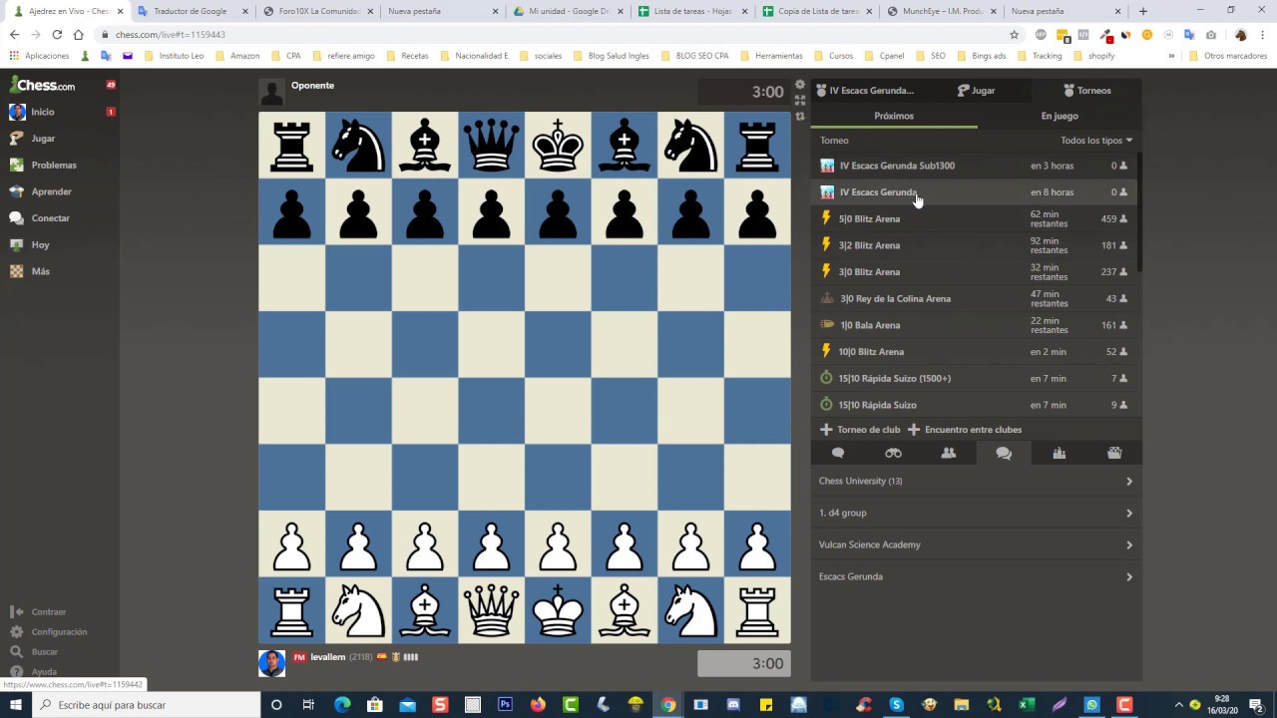Open the single chat bubble tab

[x=838, y=453]
